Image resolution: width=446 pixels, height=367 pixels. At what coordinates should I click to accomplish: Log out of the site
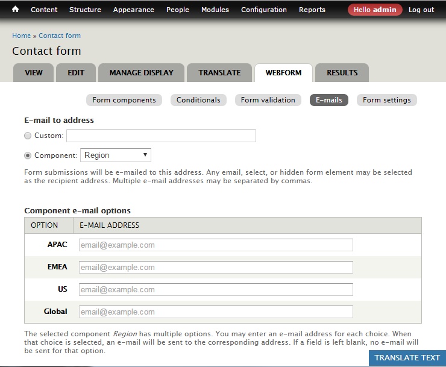(x=421, y=10)
